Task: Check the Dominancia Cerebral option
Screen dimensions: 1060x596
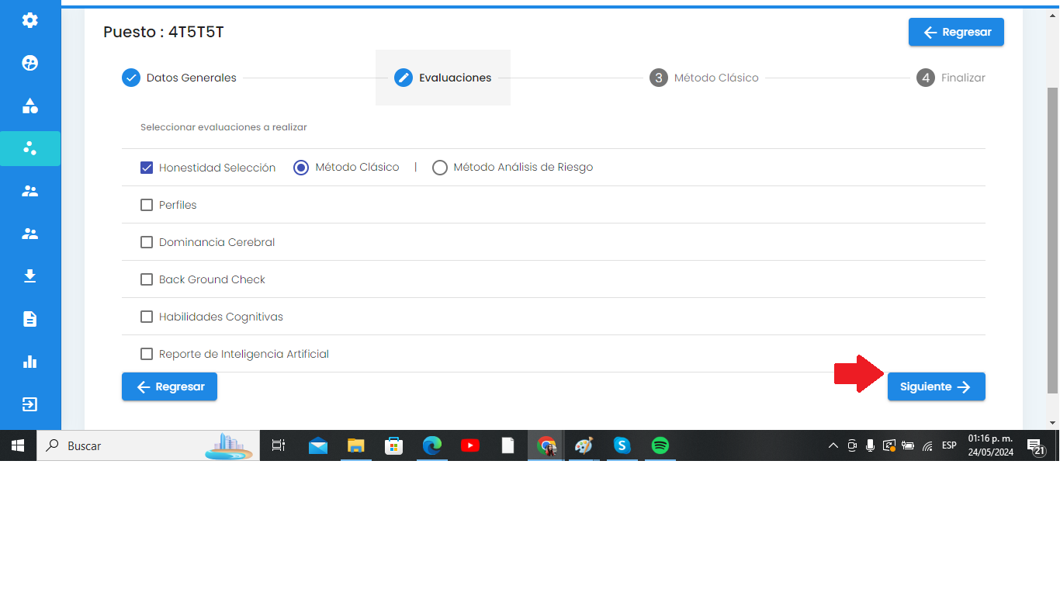Action: 147,242
